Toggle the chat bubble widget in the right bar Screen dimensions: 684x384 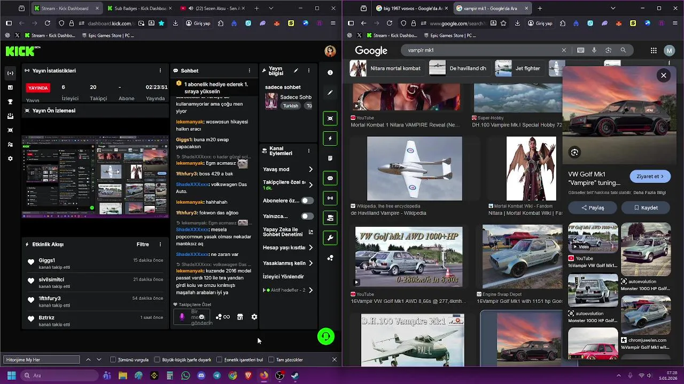(330, 179)
